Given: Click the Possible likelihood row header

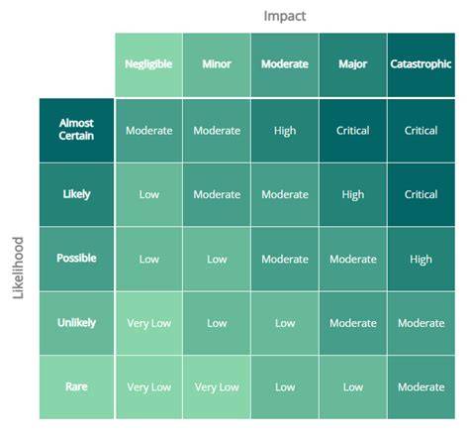Looking at the screenshot, I should (76, 259).
